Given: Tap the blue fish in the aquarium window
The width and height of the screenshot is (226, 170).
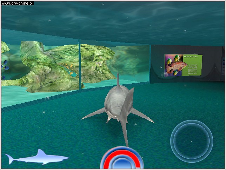Looking at the screenshot, I should click(x=5, y=69).
